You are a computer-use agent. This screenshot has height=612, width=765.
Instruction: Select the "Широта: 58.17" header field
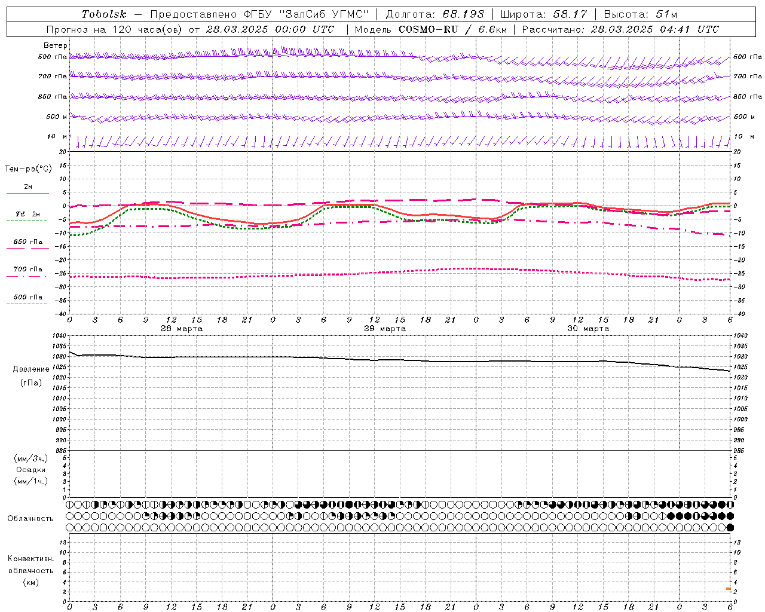click(x=544, y=14)
